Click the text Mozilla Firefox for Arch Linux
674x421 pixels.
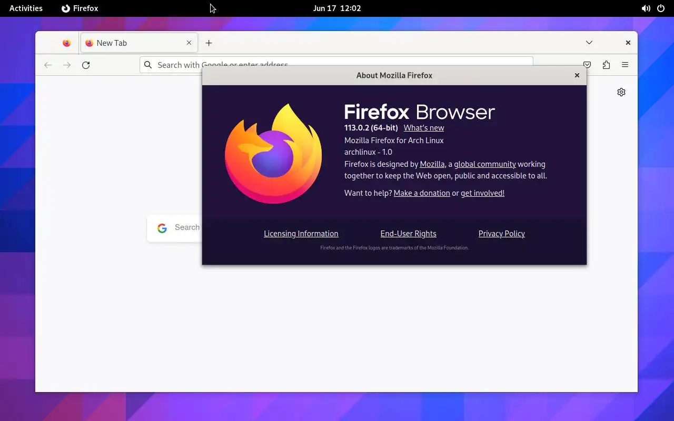(394, 141)
